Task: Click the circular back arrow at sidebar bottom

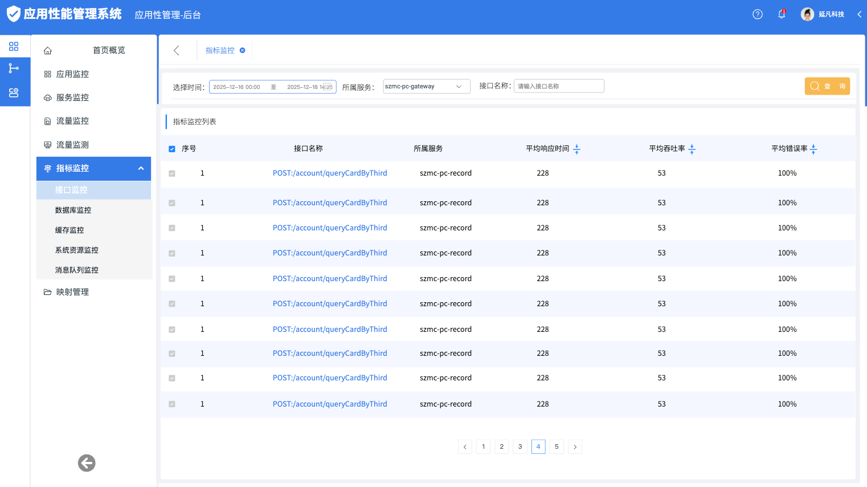Action: tap(87, 463)
